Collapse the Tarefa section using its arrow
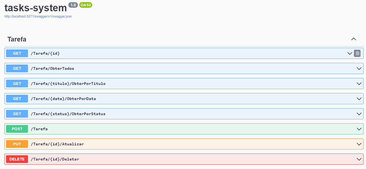The width and height of the screenshot is (366, 169). click(353, 39)
